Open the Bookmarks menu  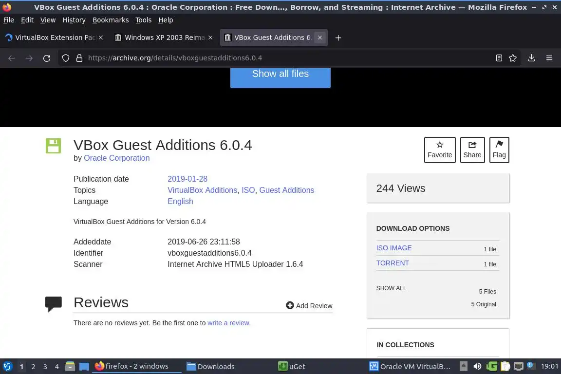pos(111,20)
